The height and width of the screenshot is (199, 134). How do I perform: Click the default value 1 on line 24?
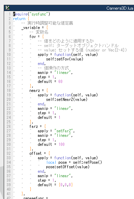click(59, 117)
